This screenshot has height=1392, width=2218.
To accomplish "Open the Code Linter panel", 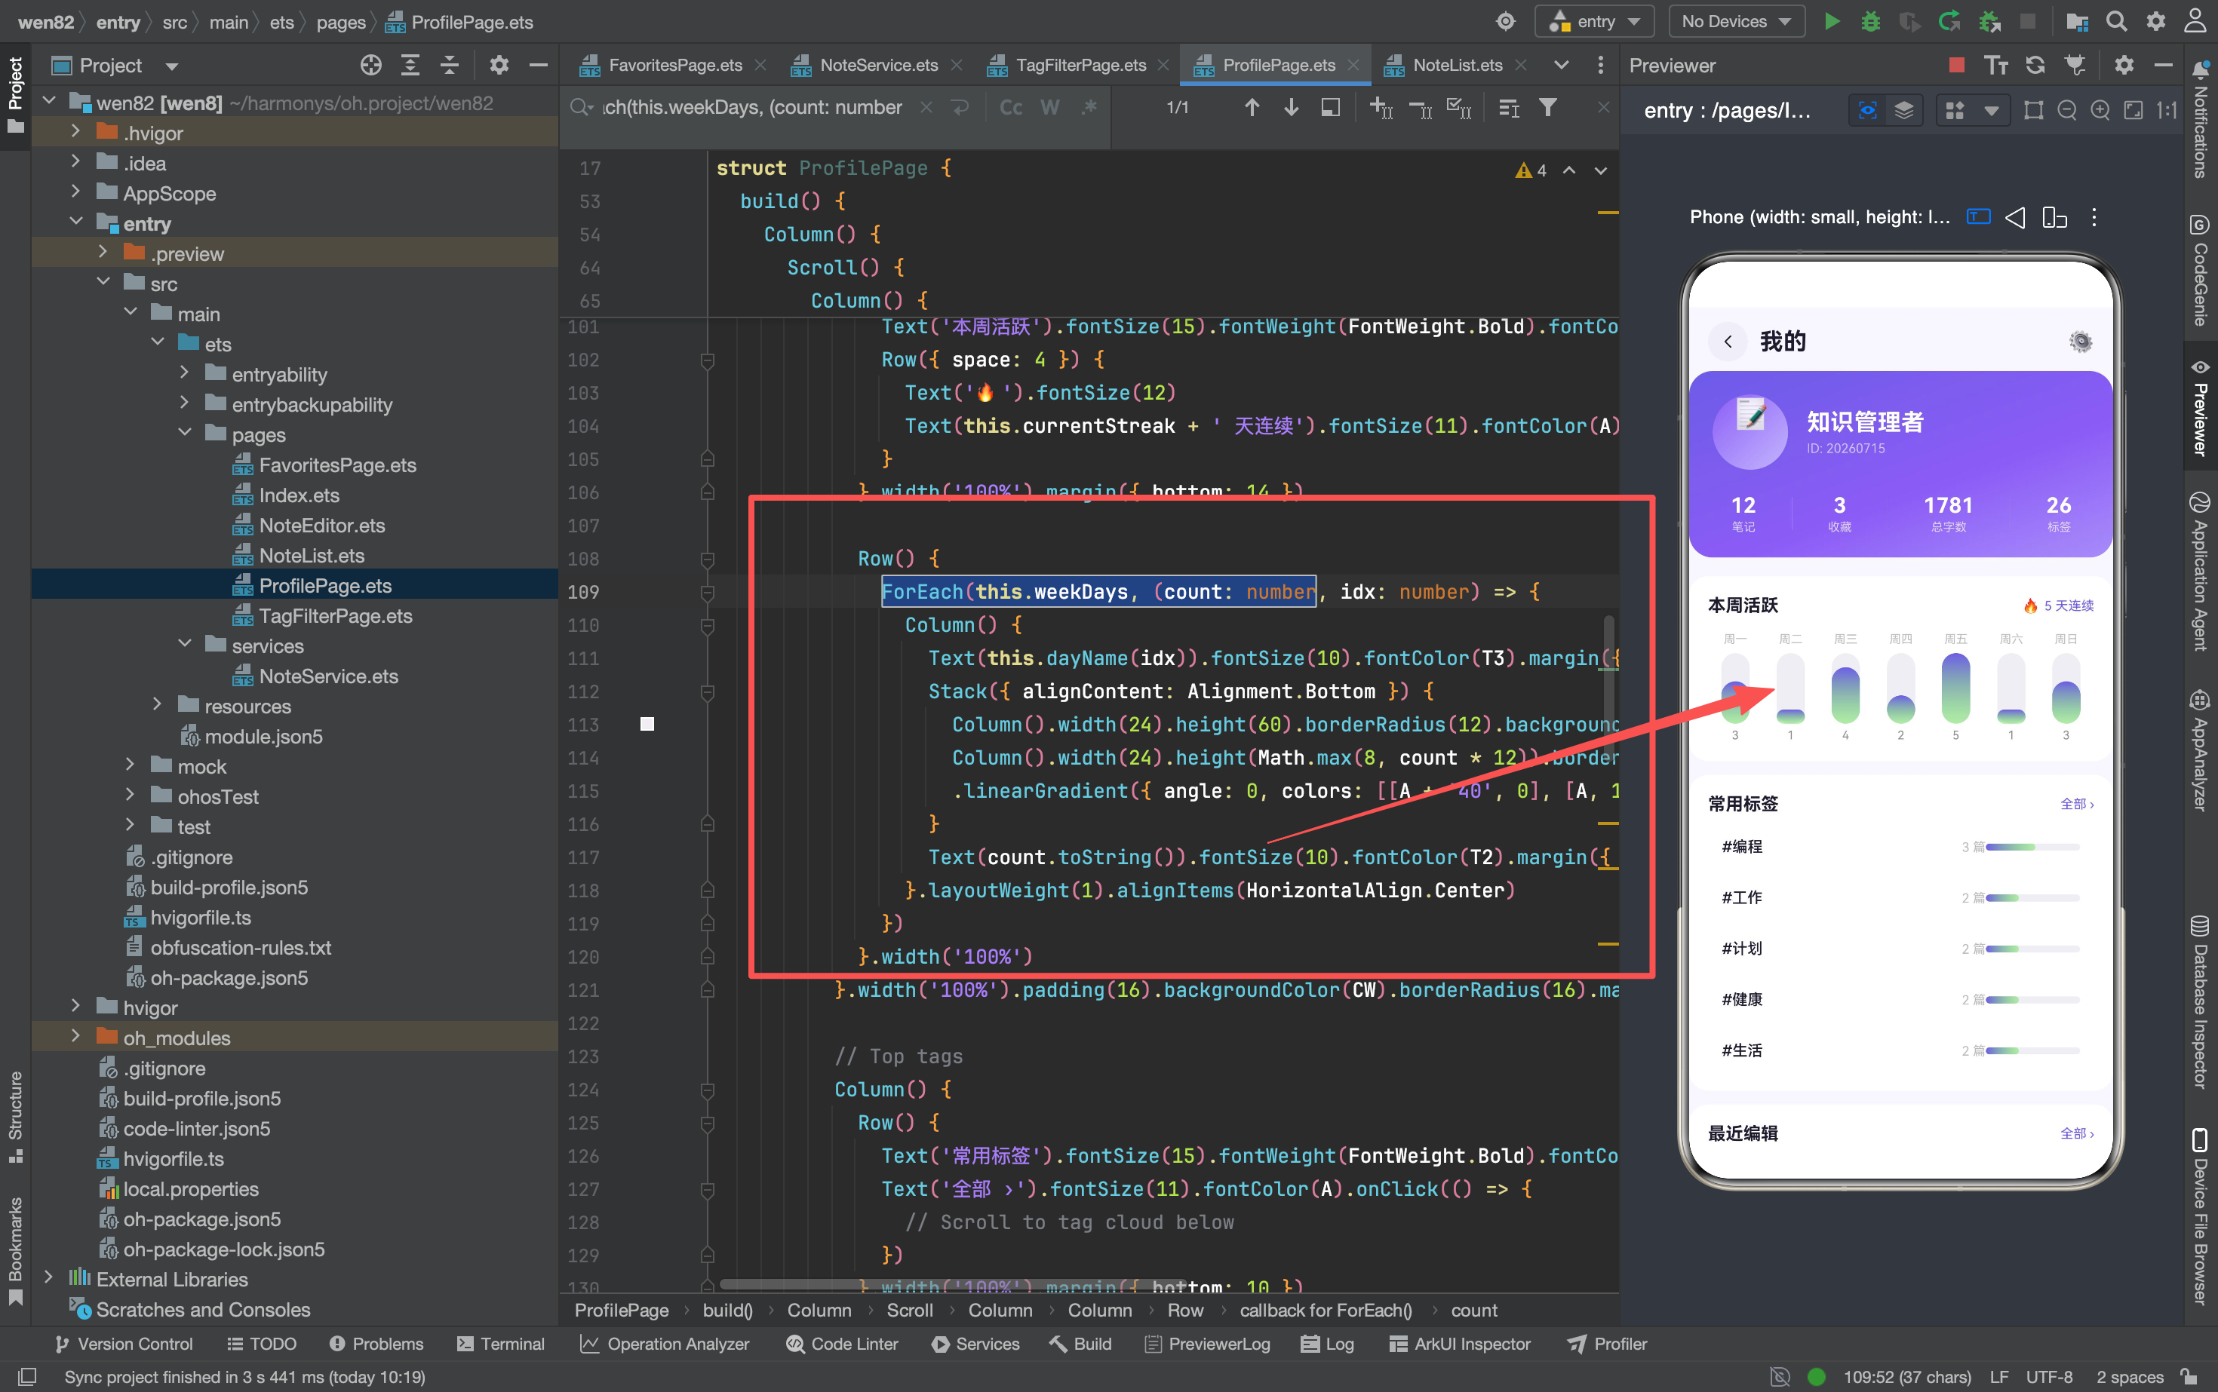I will 842,1343.
